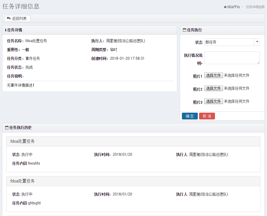Open the 状态 dropdown showing 新任务
The width and height of the screenshot is (267, 216).
tap(232, 42)
